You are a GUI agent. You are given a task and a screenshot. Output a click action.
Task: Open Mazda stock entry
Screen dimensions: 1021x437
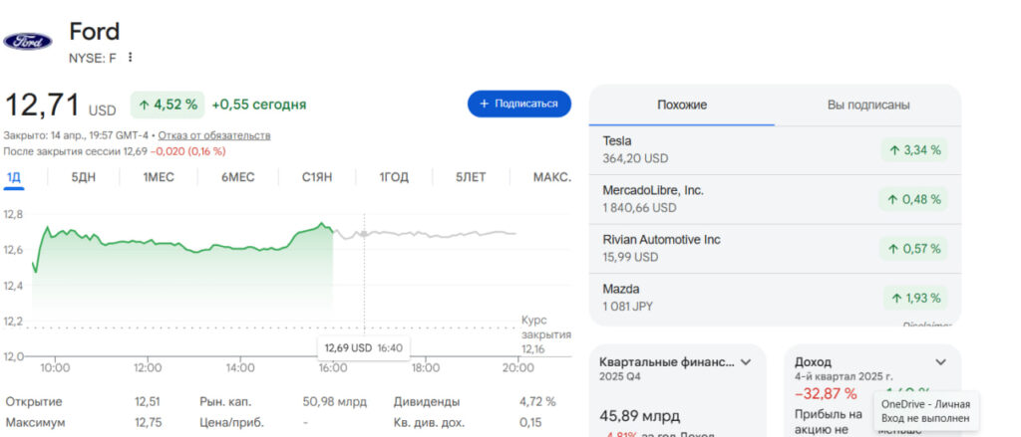coord(622,289)
